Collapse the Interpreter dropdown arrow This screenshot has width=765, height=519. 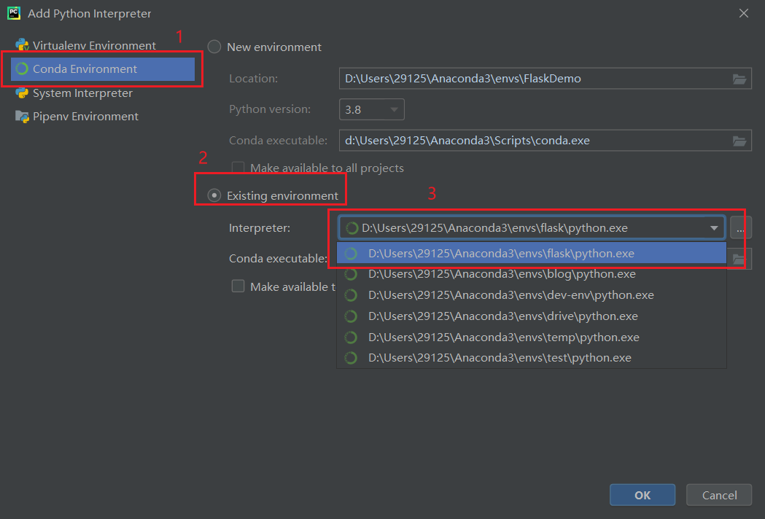714,228
